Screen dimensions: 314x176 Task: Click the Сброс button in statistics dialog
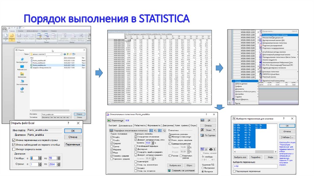tap(190, 165)
